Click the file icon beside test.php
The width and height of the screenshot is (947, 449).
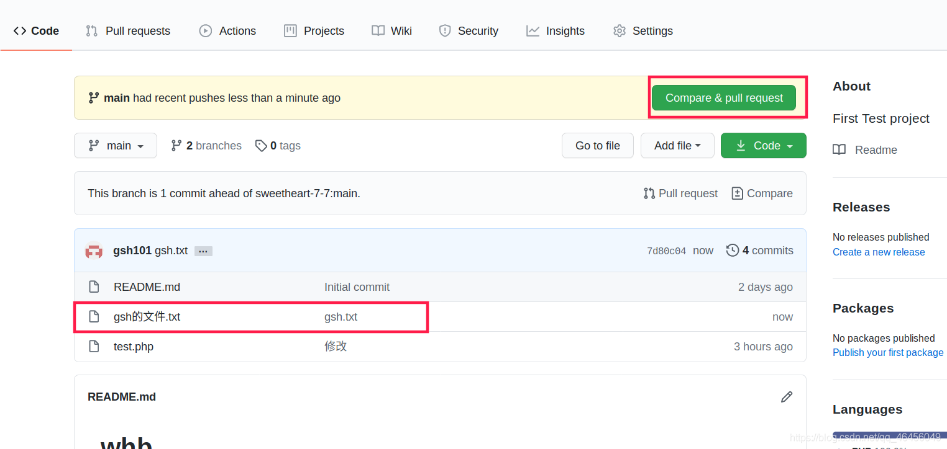pos(94,347)
